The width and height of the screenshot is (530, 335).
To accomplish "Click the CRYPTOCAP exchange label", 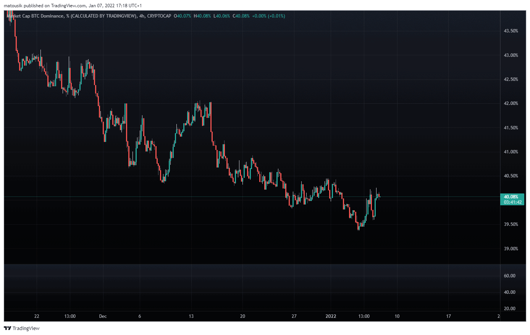I will 159,16.
